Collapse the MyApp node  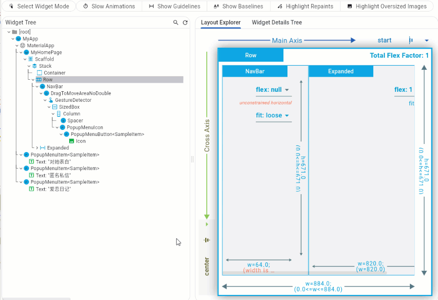coord(13,39)
